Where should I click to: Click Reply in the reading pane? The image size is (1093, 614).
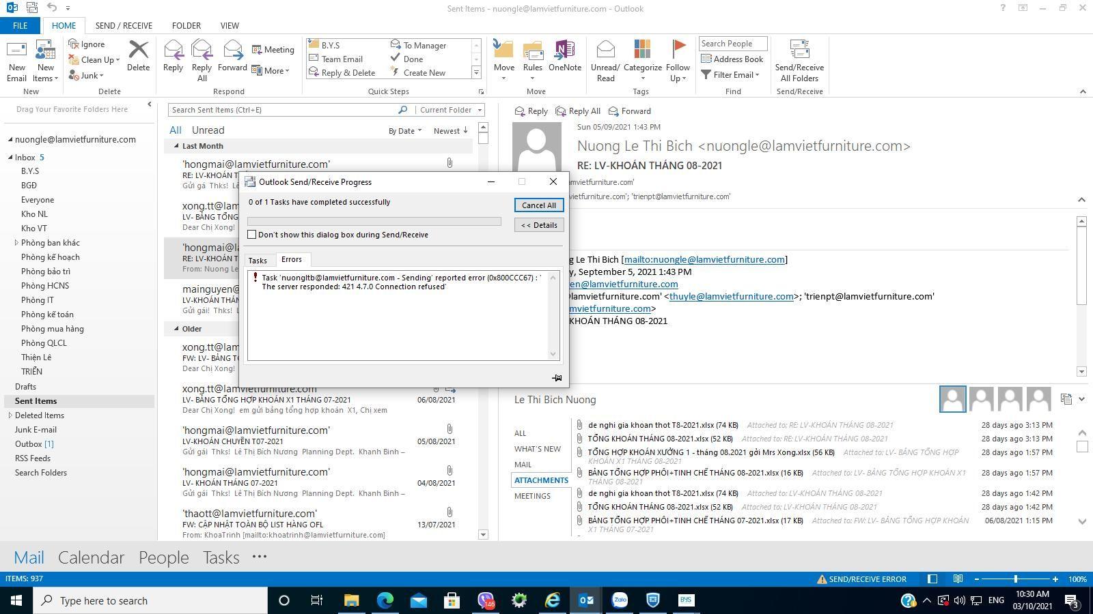pos(531,111)
